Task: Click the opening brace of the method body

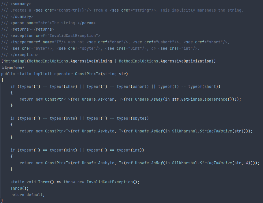Action: click(x=2, y=80)
